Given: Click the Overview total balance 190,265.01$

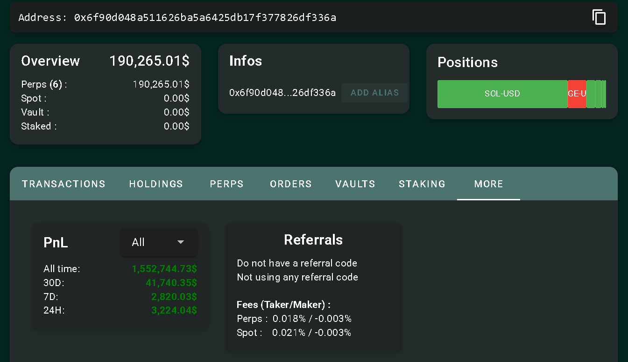Looking at the screenshot, I should click(149, 61).
